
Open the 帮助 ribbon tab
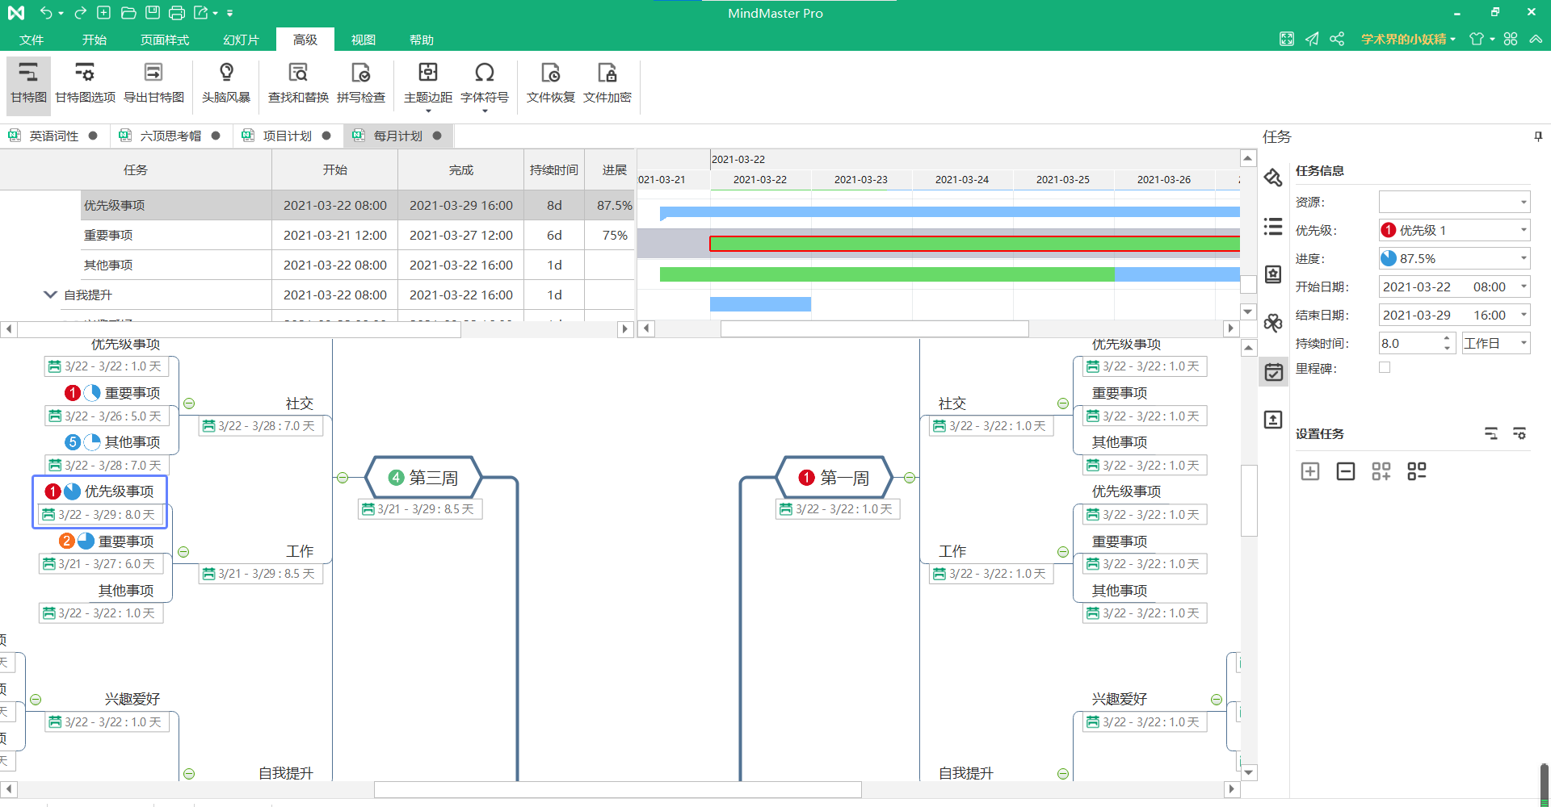pos(422,40)
